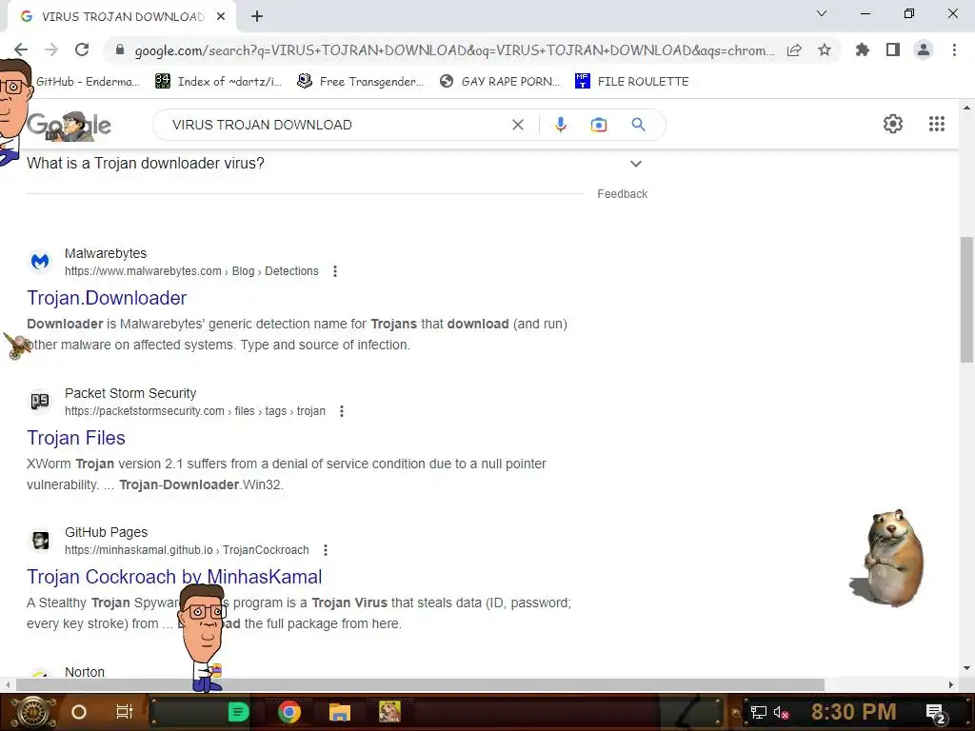The width and height of the screenshot is (975, 731).
Task: Clear the search box with the X
Action: click(x=517, y=125)
